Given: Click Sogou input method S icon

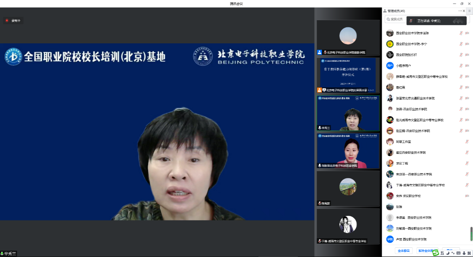Looking at the screenshot, I should click(436, 253).
